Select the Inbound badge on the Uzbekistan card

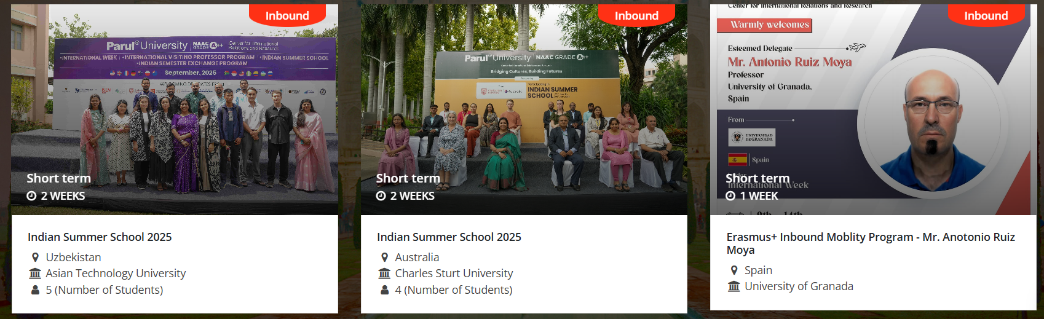click(x=287, y=15)
